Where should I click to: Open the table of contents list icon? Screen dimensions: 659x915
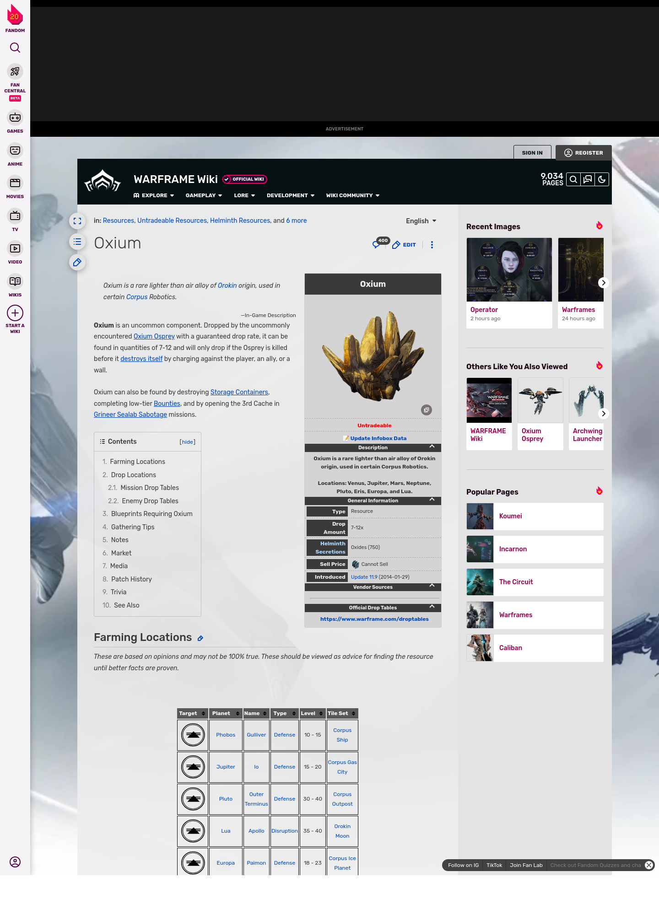click(x=77, y=242)
